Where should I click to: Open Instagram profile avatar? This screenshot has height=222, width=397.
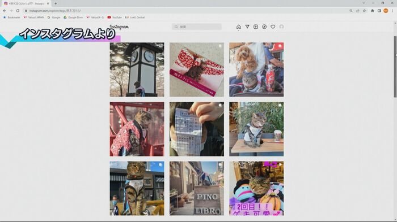(x=281, y=27)
